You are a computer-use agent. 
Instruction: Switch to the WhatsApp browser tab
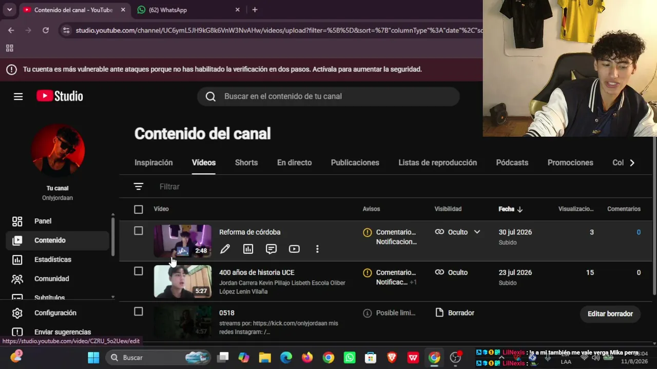(x=189, y=10)
